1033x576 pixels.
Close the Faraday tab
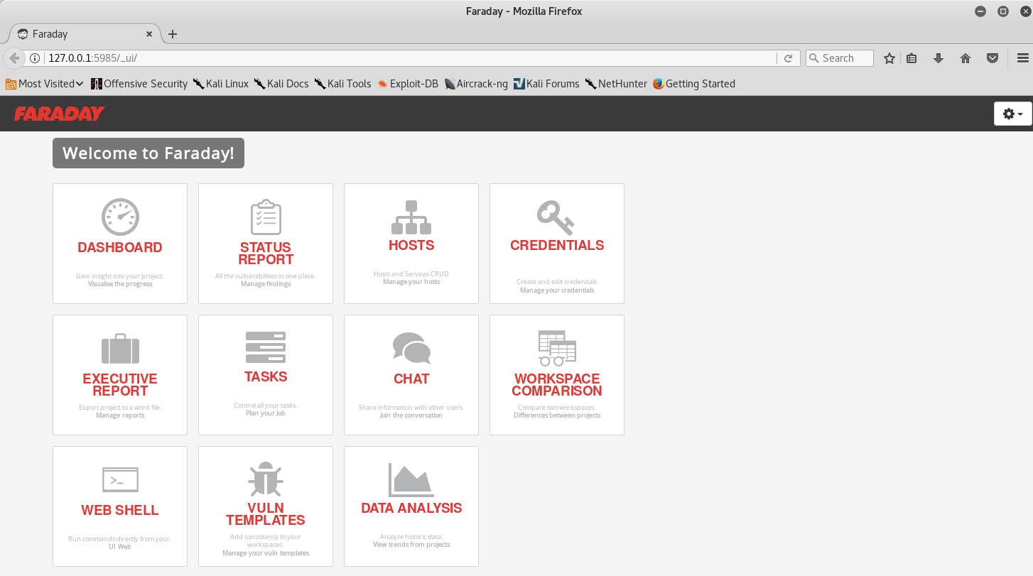click(x=149, y=34)
